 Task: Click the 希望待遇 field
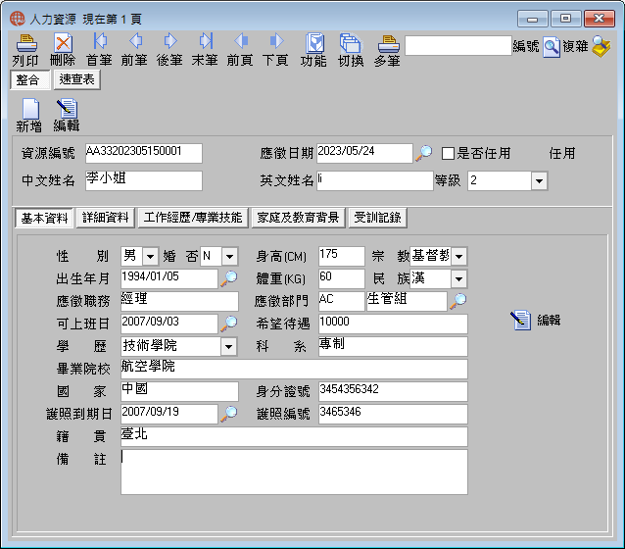click(x=393, y=324)
